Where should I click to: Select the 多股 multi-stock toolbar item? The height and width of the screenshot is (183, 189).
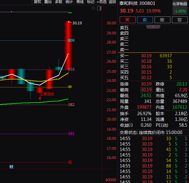(59, 2)
